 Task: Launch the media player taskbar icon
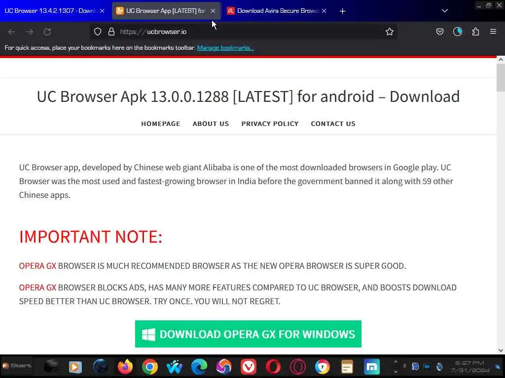75,367
